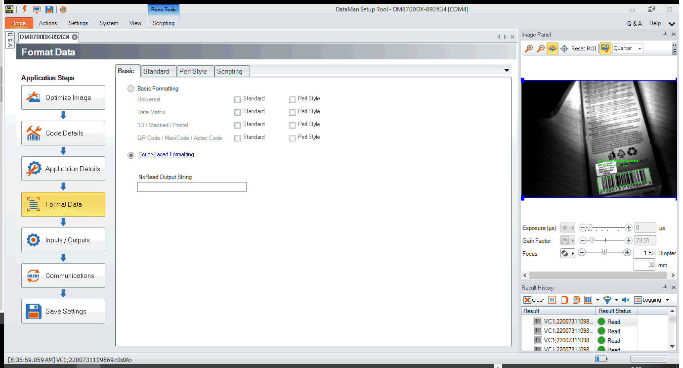Enable Standard checkbox for Data Matrix
The image size is (683, 368).
point(238,112)
